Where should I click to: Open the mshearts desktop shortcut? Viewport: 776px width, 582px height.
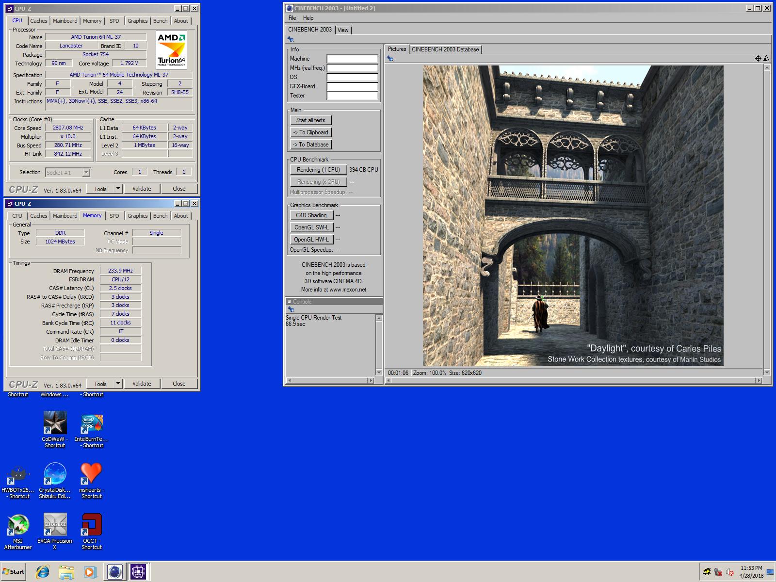coord(91,481)
